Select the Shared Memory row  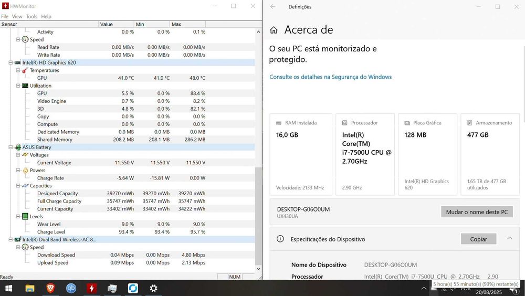pyautogui.click(x=127, y=140)
